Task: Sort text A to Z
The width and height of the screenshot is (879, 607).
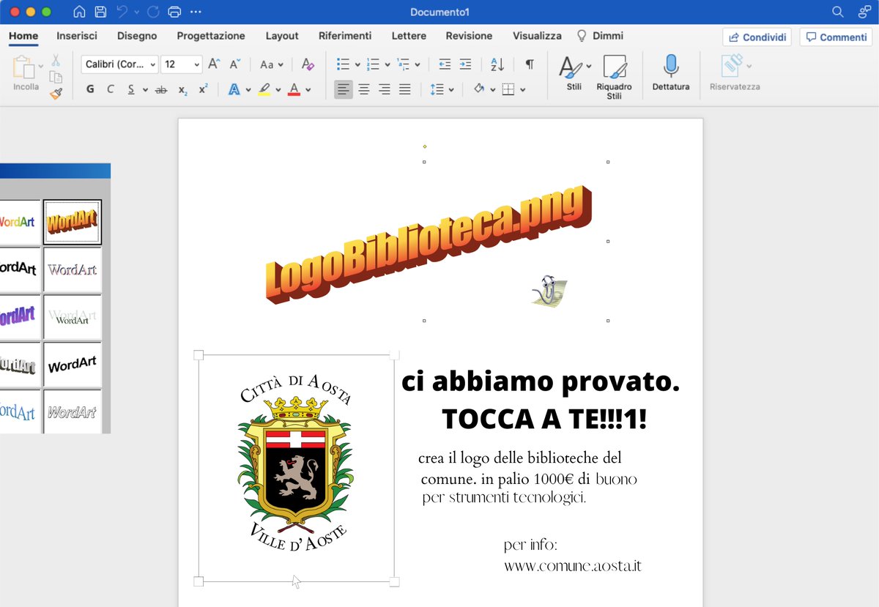Action: [497, 64]
